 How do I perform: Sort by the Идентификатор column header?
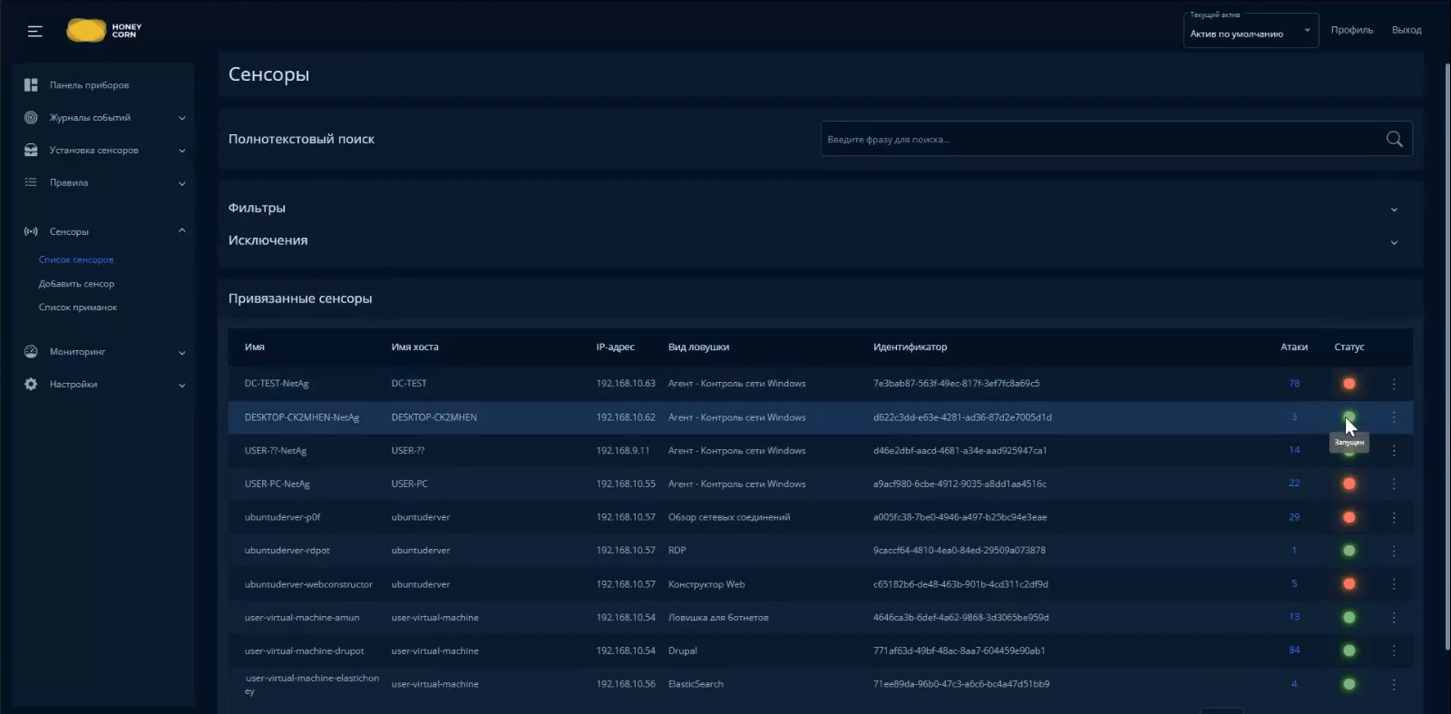point(910,347)
